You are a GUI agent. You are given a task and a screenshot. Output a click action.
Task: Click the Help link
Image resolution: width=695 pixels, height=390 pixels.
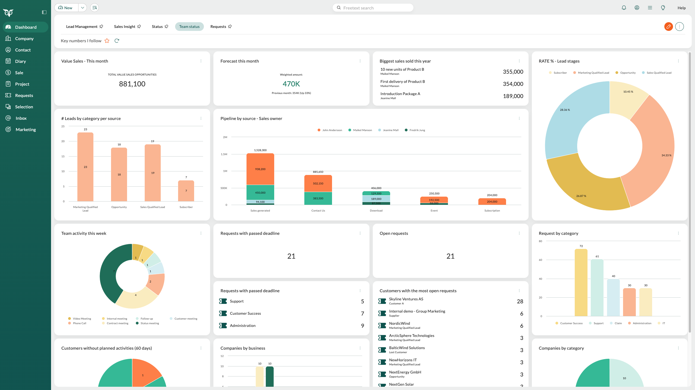(x=681, y=8)
